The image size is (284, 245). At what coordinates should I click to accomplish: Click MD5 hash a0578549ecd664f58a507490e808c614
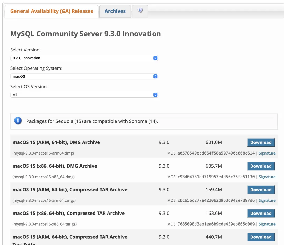(216, 153)
